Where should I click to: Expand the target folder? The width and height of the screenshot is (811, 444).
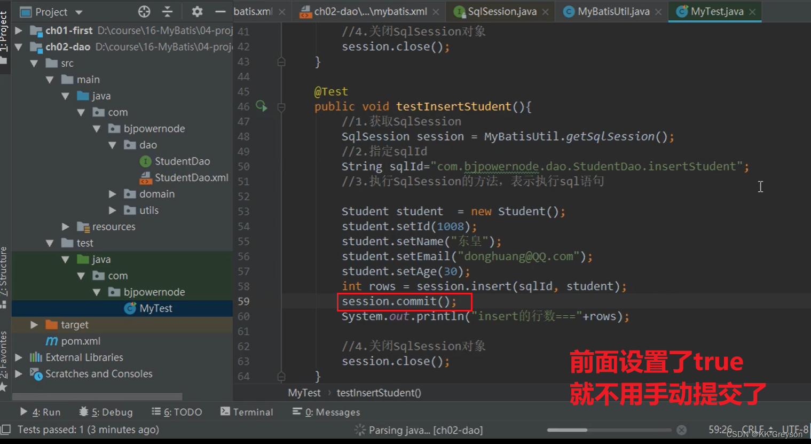tap(34, 325)
